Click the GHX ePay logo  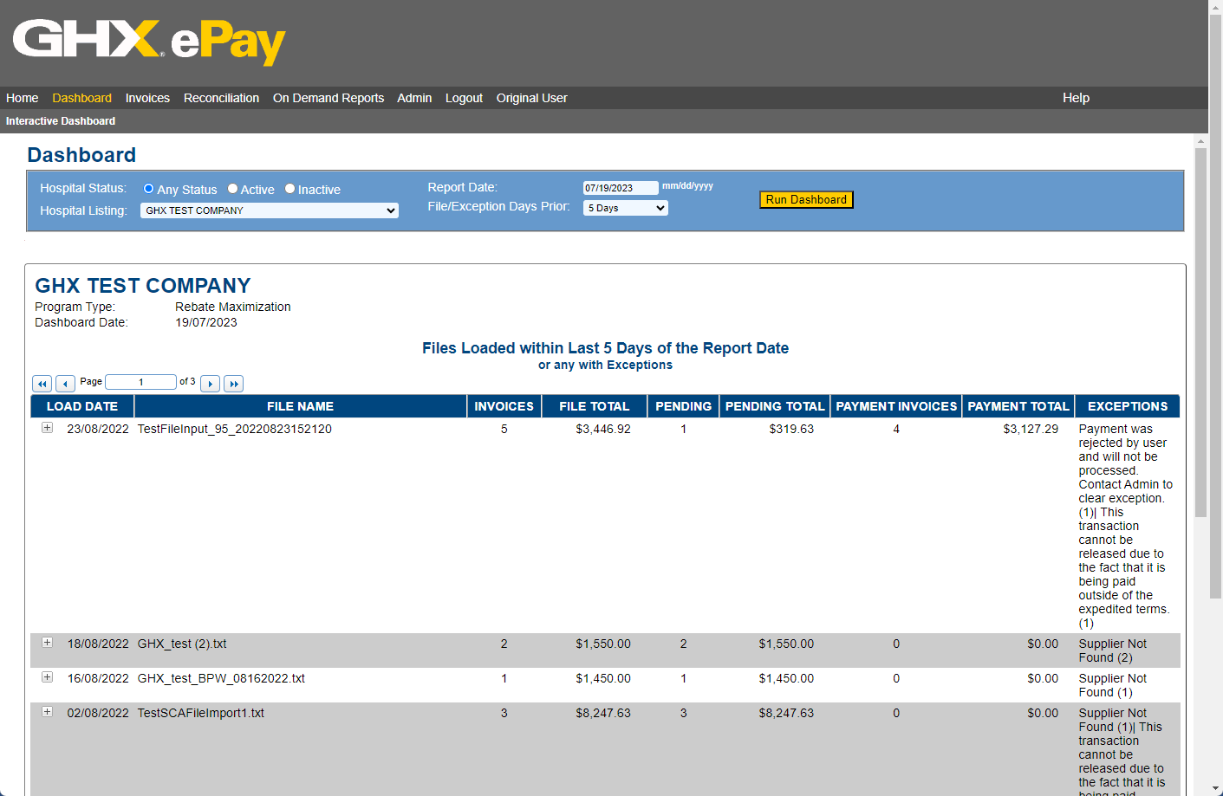(x=149, y=42)
